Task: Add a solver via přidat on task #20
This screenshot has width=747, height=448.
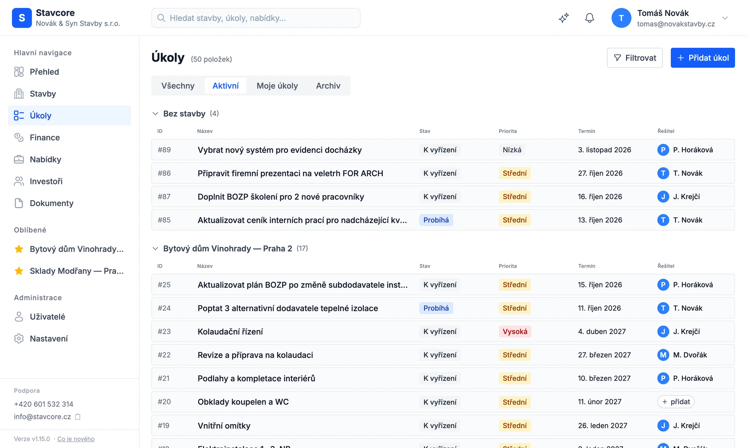Action: click(676, 402)
